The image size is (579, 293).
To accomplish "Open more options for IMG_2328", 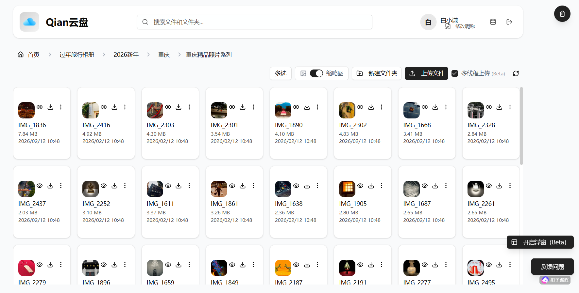I will 510,107.
